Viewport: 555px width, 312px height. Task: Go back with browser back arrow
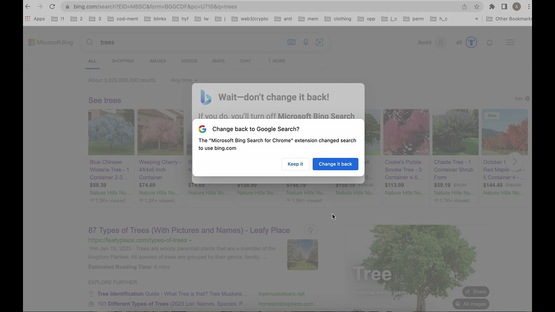pyautogui.click(x=28, y=6)
